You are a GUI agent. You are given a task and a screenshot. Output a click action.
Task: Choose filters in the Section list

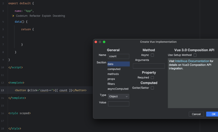(118, 84)
